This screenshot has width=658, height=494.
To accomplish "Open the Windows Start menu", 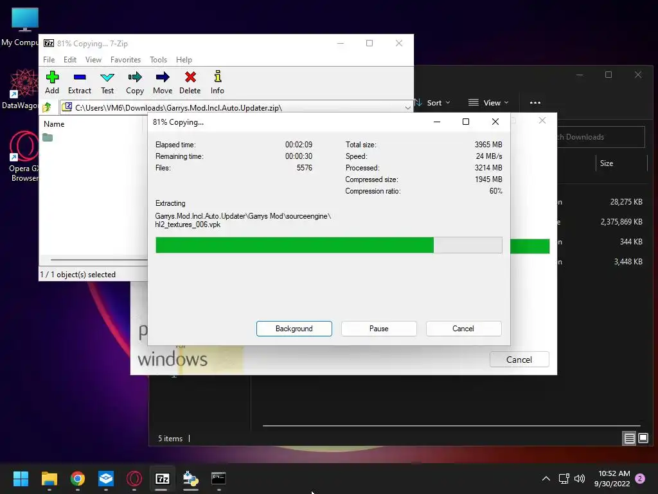I will point(21,479).
